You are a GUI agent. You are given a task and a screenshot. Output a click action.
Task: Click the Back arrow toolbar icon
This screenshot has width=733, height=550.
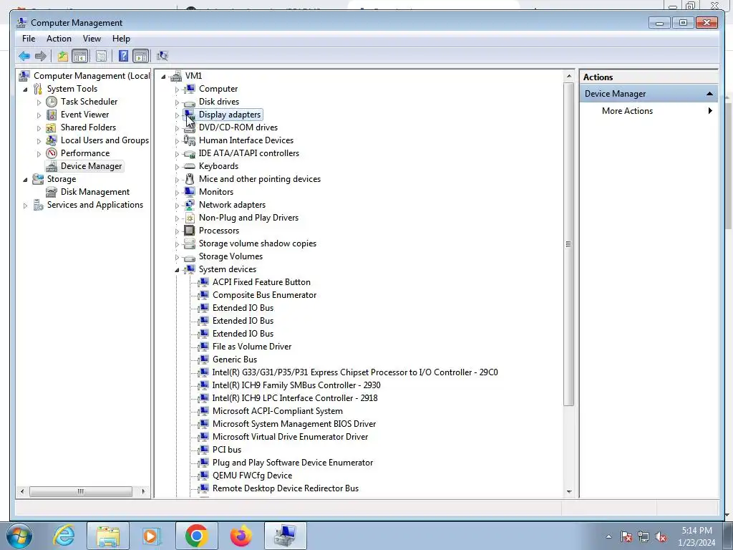[24, 56]
